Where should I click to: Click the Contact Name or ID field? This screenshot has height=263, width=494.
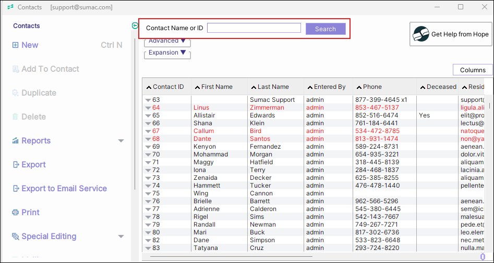(x=254, y=28)
